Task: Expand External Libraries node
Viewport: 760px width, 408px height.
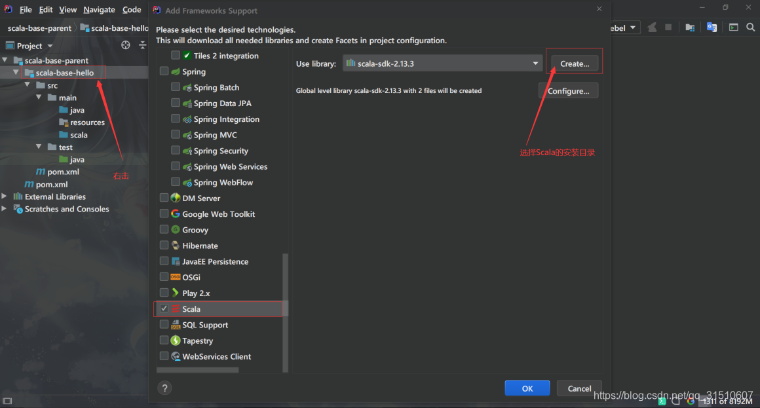Action: (5, 196)
